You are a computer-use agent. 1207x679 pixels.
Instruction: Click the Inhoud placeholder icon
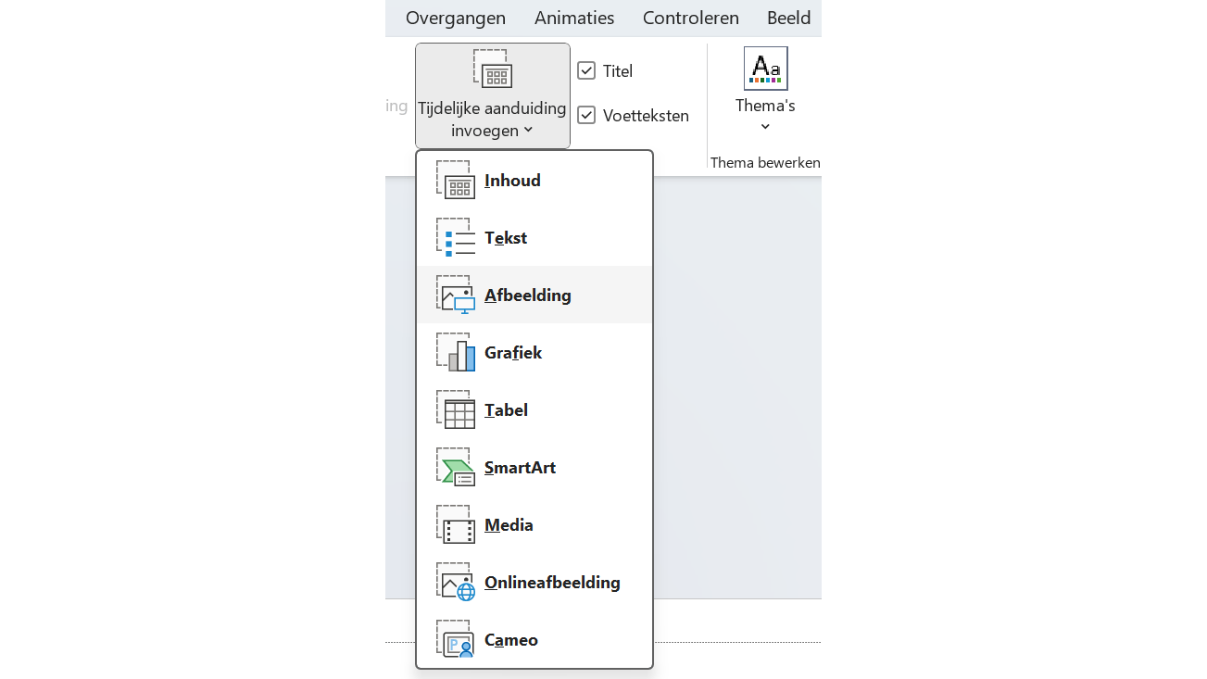456,181
